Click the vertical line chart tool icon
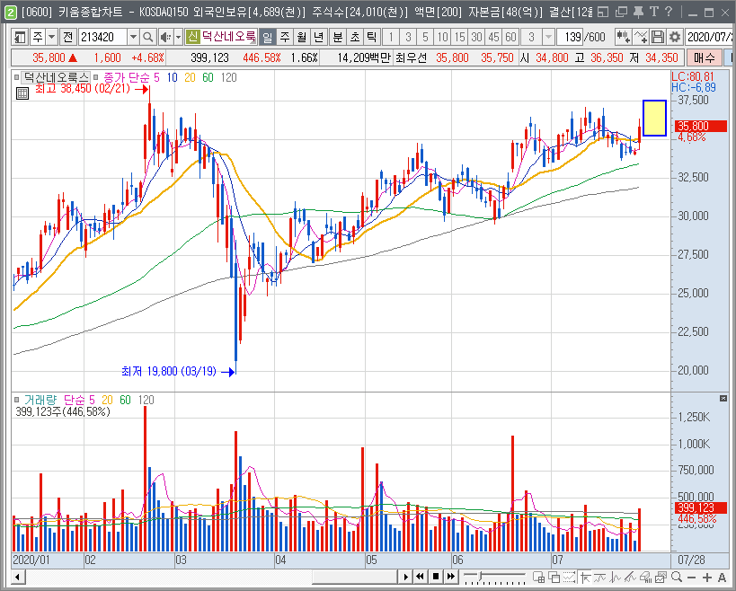 (x=616, y=577)
